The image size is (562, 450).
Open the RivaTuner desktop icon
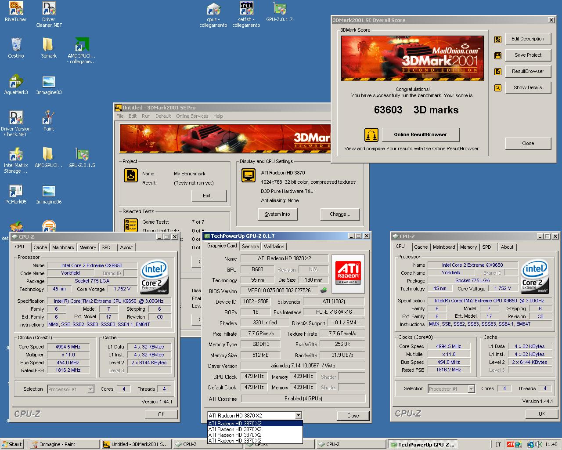16,8
